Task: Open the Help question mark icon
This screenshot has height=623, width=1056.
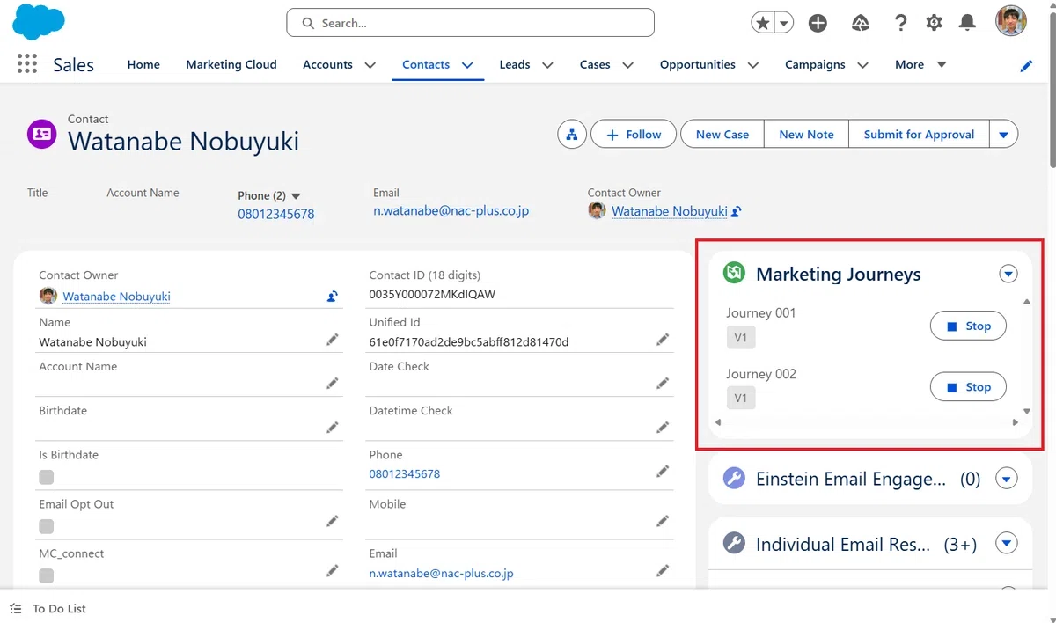Action: (x=900, y=23)
